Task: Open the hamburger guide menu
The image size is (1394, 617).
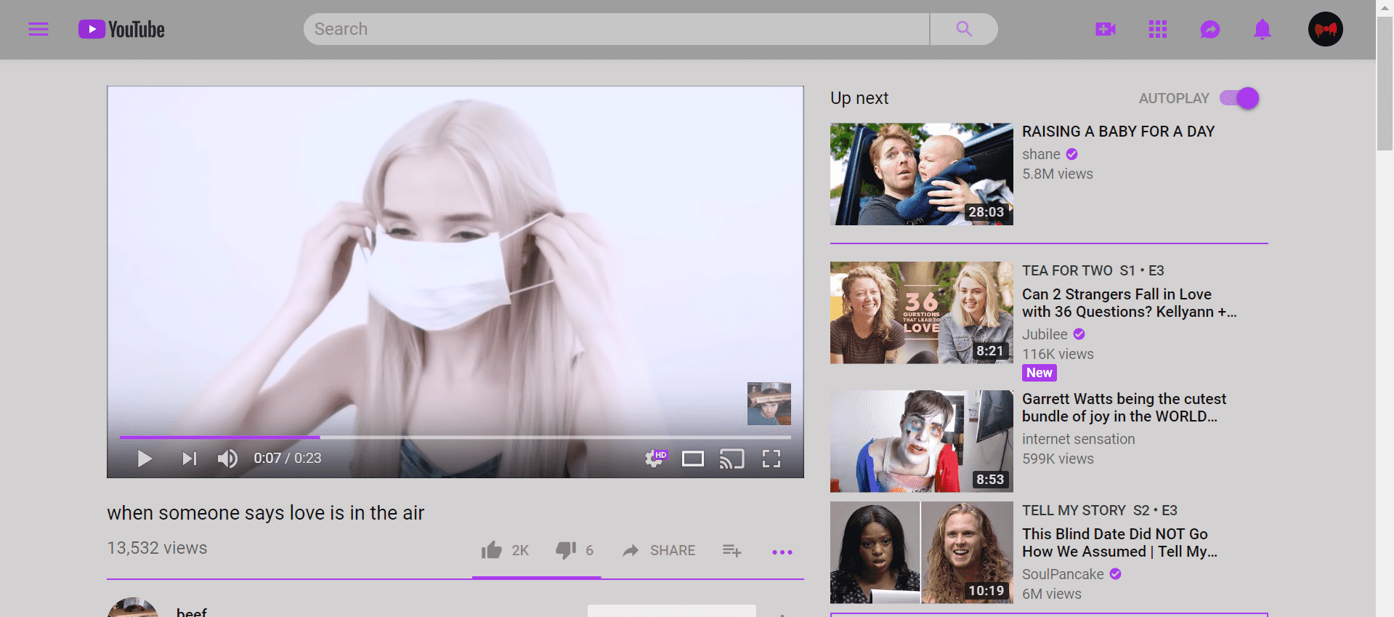Action: click(x=39, y=29)
